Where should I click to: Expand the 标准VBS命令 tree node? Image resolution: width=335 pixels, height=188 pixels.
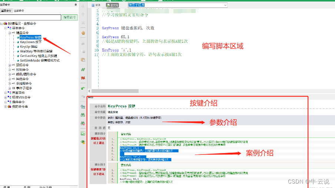click(6, 97)
